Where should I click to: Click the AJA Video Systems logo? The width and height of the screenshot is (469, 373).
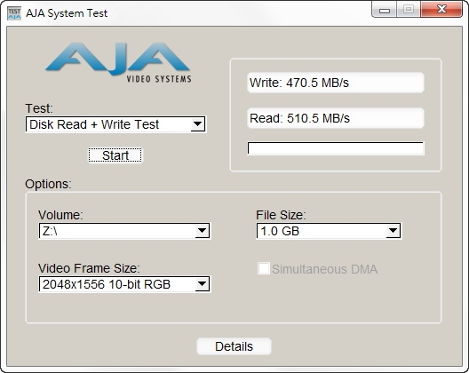click(x=118, y=62)
